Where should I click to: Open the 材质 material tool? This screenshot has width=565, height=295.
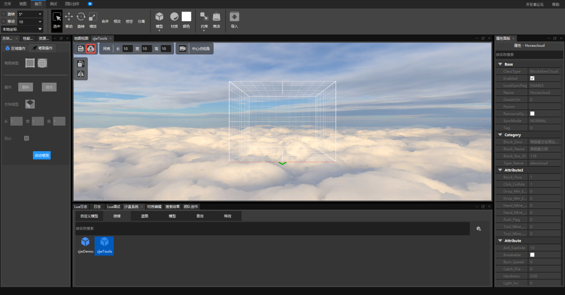pyautogui.click(x=174, y=17)
